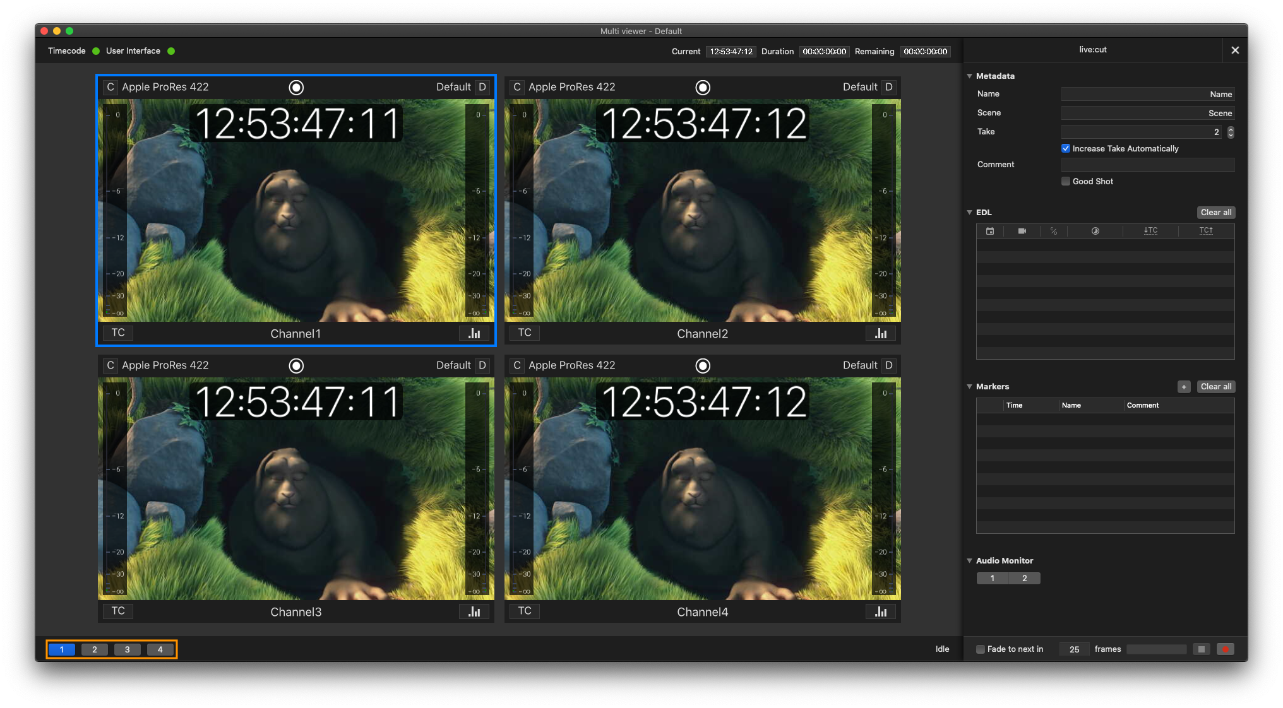Viewport: 1283px width, 708px height.
Task: Click the Duration timecode value
Action: 825,52
